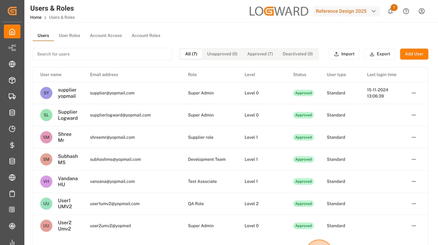Open more actions for supplier yopmail row
Viewport: 438px width, 245px height.
tap(414, 93)
